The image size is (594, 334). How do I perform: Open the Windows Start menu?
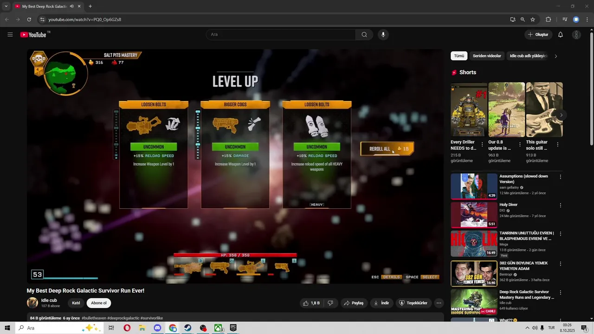coord(7,328)
